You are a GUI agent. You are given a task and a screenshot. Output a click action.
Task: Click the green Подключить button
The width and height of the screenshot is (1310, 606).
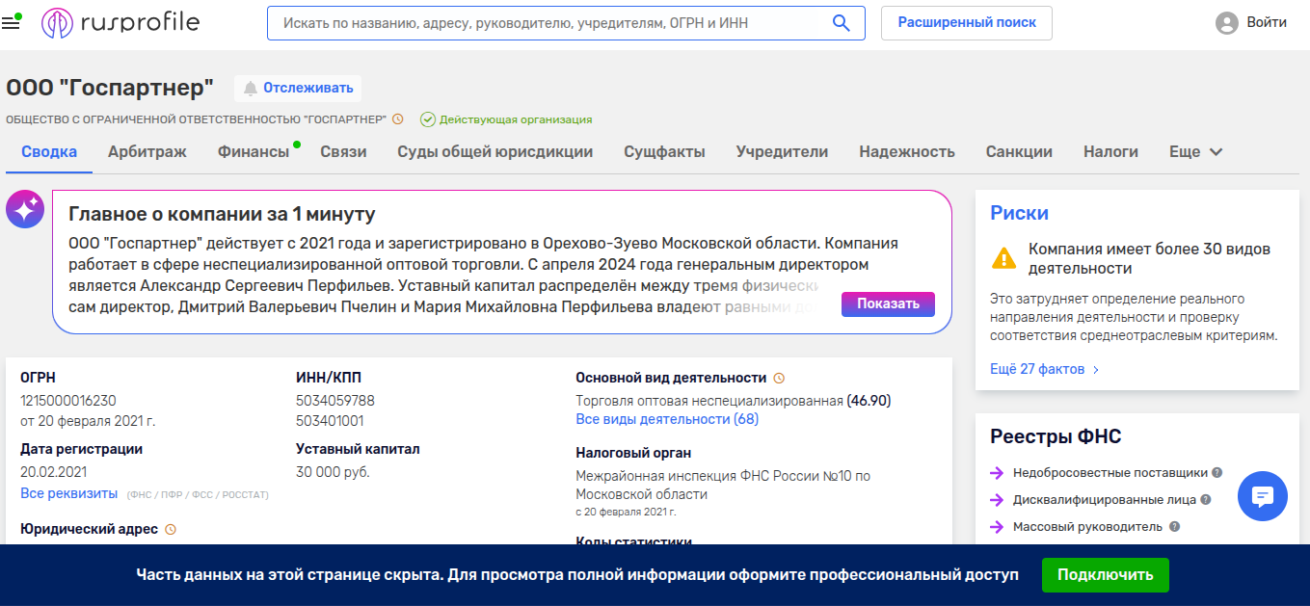pyautogui.click(x=1104, y=574)
